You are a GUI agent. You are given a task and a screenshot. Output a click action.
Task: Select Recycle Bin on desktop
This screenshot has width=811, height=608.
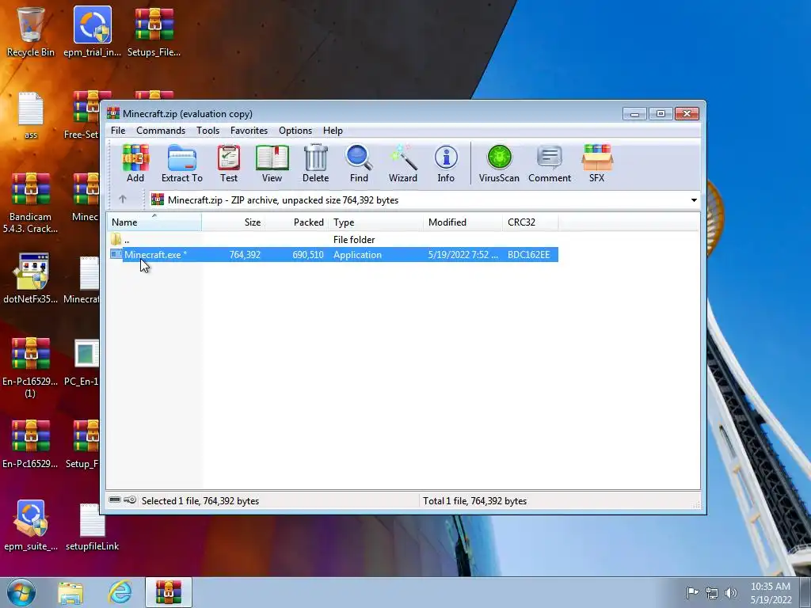coord(31,32)
